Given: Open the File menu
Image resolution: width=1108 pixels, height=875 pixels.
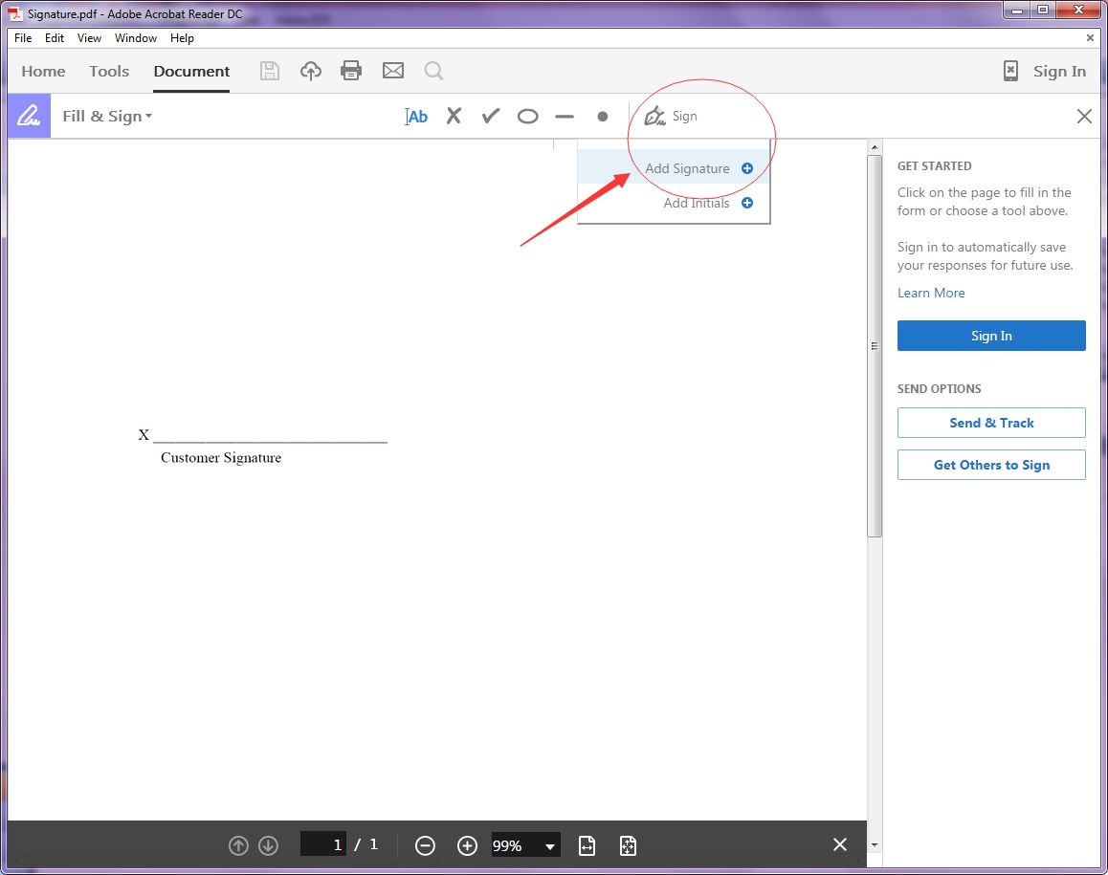Looking at the screenshot, I should coord(23,38).
